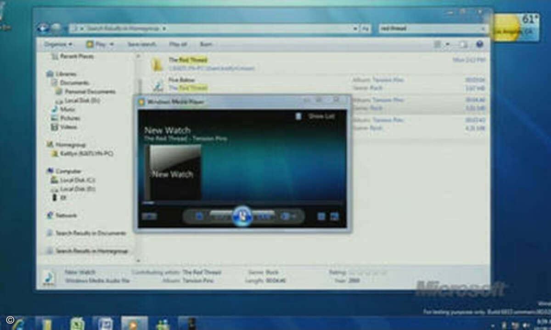Click the Explorer Back navigation arrow

coord(43,28)
